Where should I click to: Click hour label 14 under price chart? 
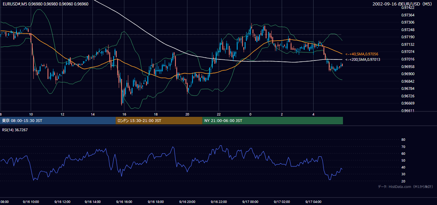93,114
